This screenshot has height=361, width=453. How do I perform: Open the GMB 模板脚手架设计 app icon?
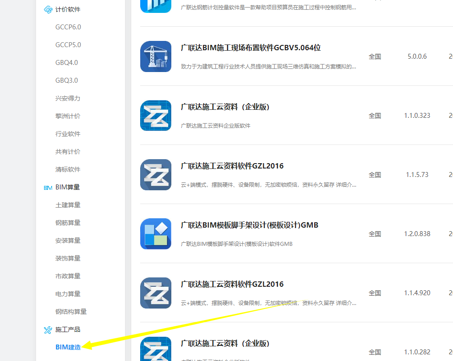[x=156, y=234]
